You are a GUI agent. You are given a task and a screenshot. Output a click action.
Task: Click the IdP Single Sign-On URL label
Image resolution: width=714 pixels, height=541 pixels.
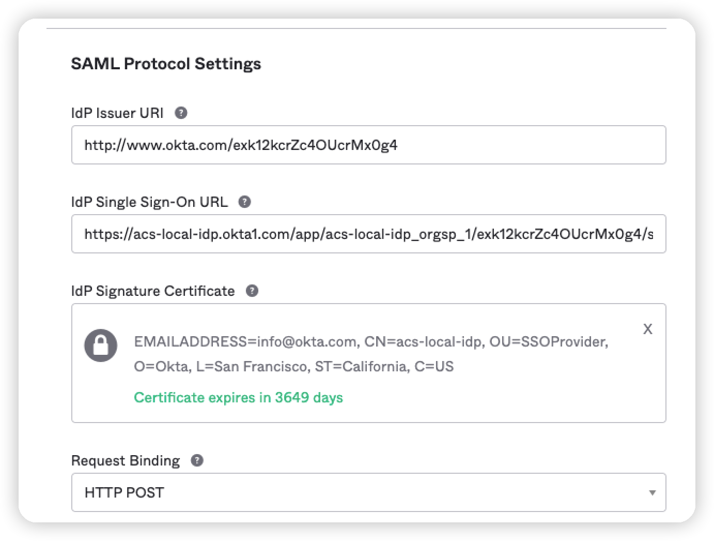[149, 202]
